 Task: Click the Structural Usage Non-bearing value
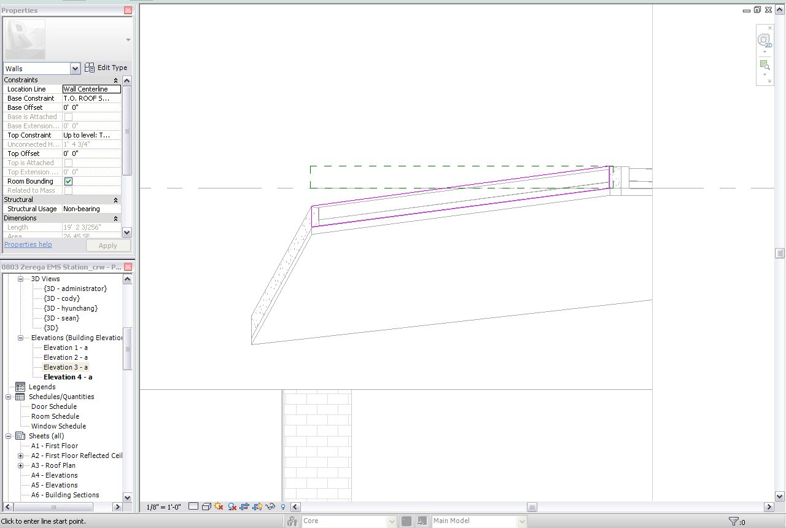pos(91,209)
